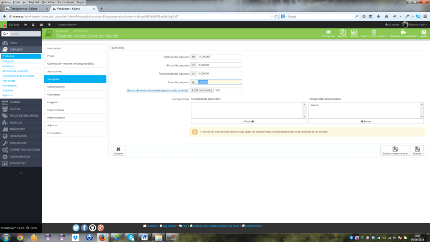
Task: Click the Añadir carrier button
Action: point(249,121)
